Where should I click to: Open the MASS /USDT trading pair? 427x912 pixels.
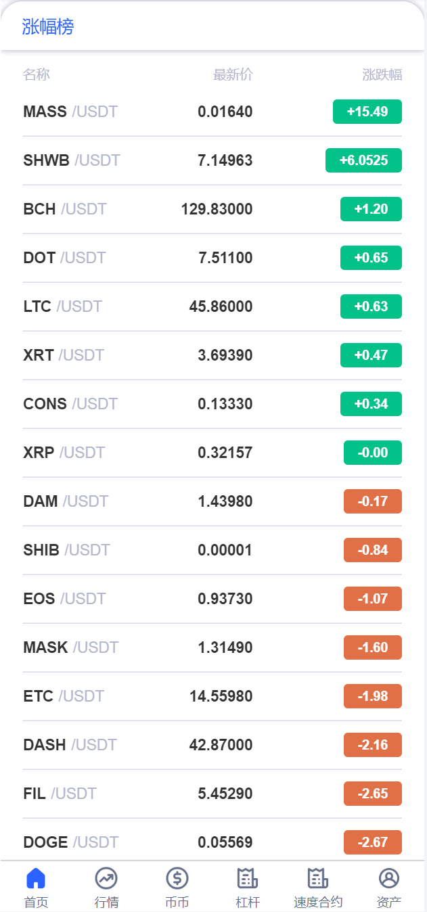pyautogui.click(x=70, y=112)
